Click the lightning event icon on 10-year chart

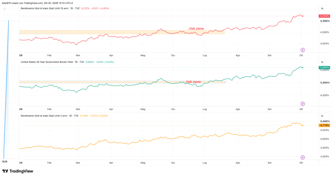tap(303, 50)
